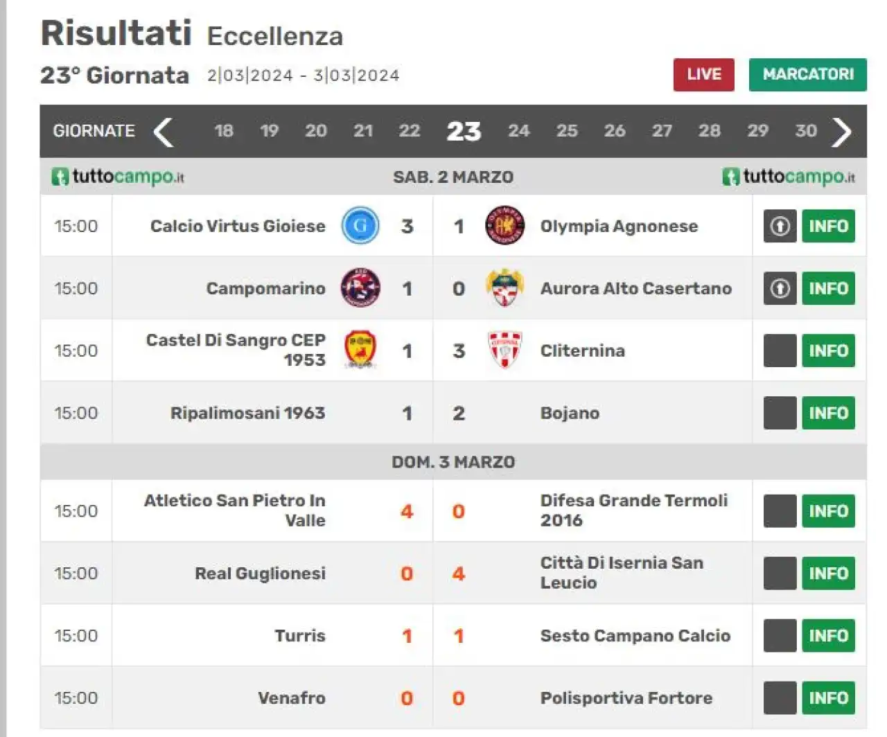The image size is (887, 737).
Task: Go to previous giornate with left chevron
Action: (163, 132)
